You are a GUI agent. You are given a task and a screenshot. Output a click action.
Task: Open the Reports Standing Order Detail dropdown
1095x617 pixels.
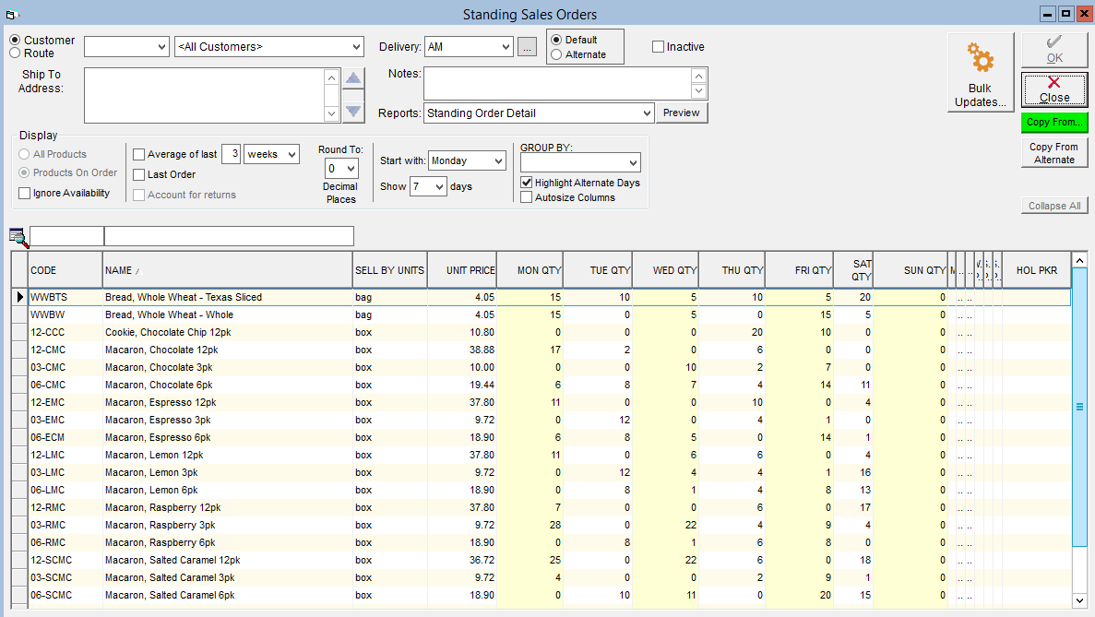tap(647, 113)
